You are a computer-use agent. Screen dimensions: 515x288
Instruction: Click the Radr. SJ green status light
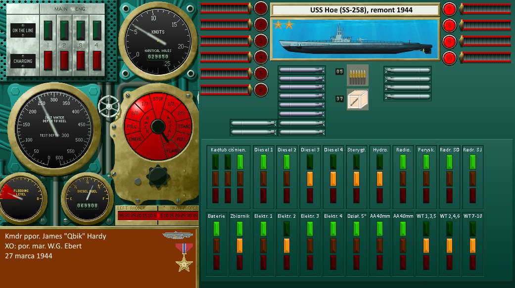pyautogui.click(x=472, y=162)
